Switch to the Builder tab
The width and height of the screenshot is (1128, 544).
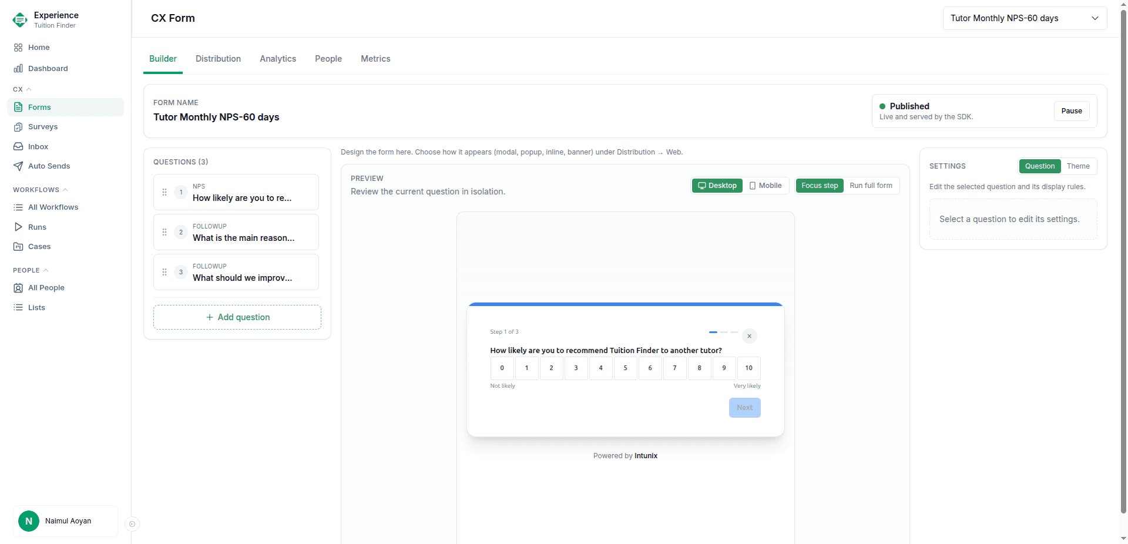tap(163, 59)
